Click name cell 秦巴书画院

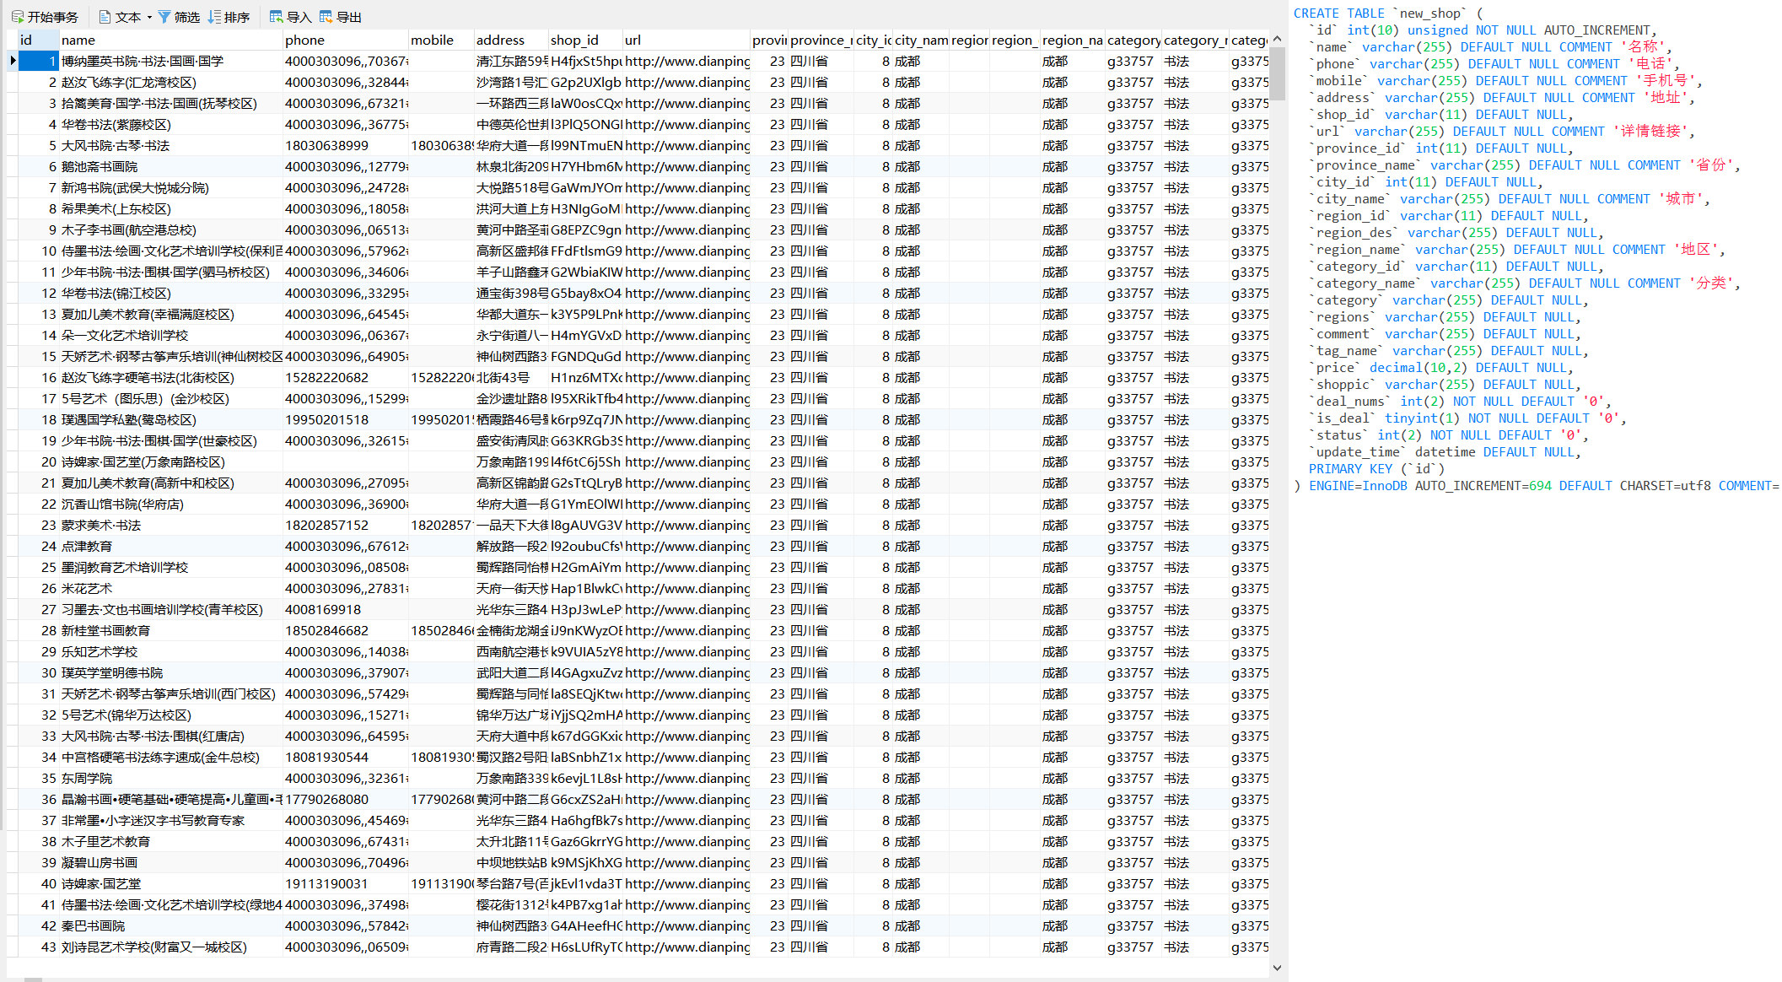coord(171,925)
